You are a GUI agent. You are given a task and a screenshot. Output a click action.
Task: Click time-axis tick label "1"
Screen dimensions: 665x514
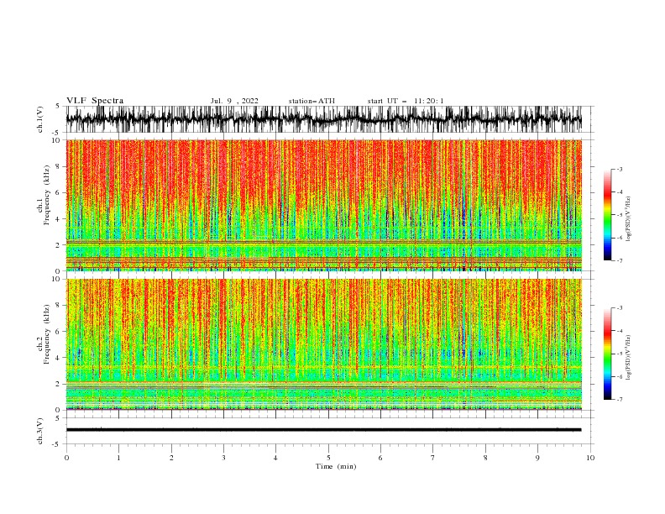tap(118, 458)
